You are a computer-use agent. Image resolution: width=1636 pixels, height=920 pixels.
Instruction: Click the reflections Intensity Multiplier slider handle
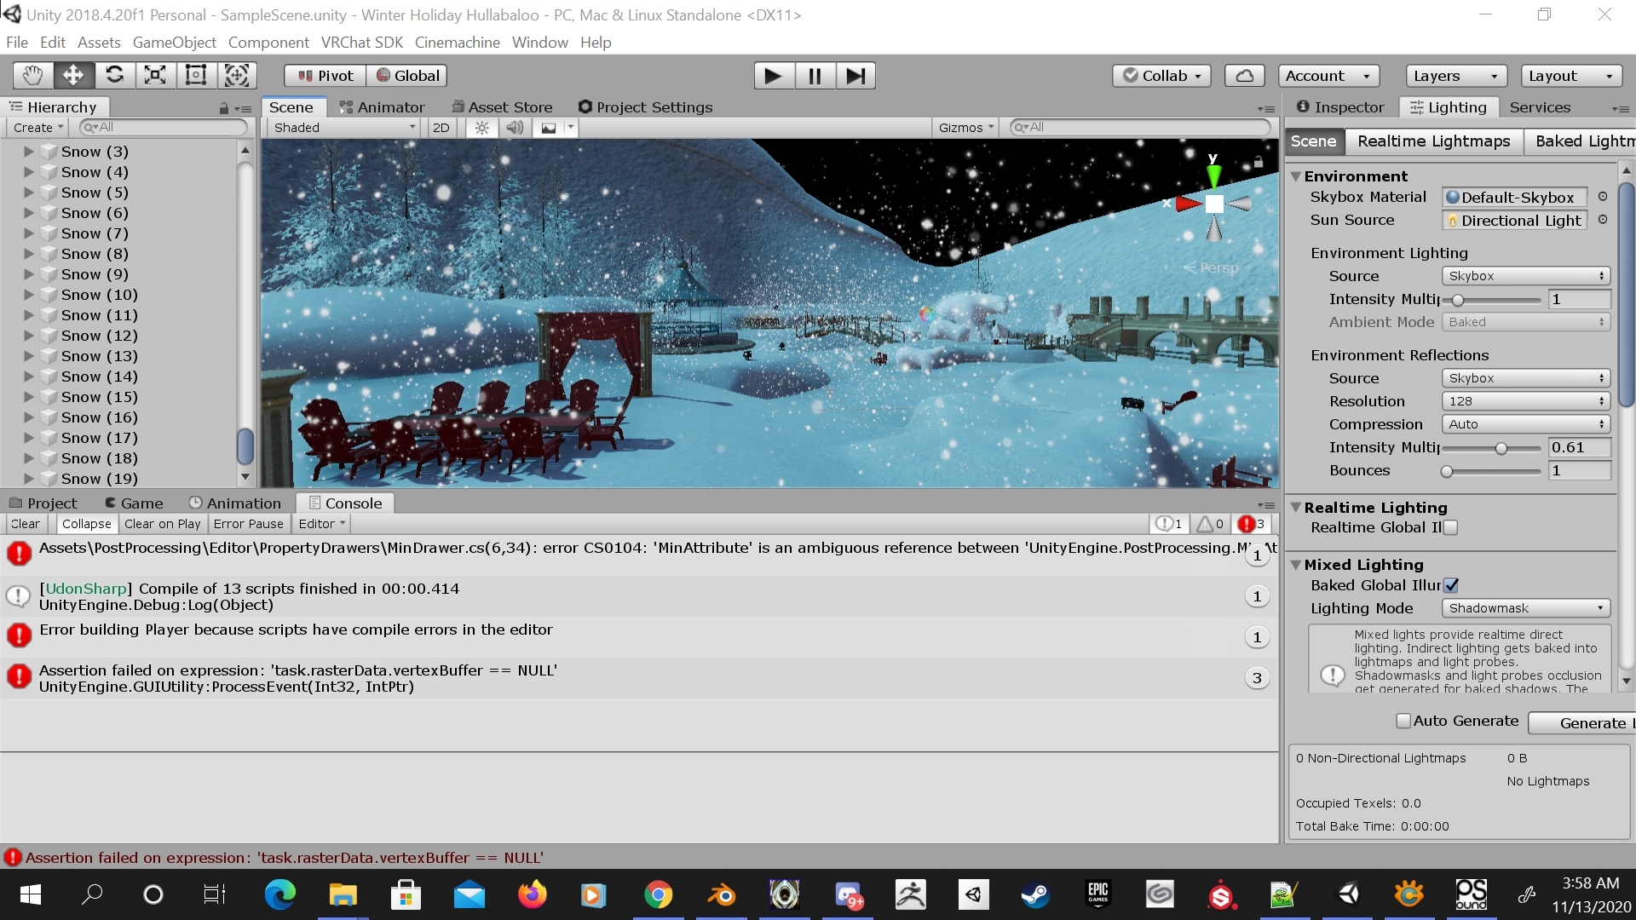pos(1501,448)
